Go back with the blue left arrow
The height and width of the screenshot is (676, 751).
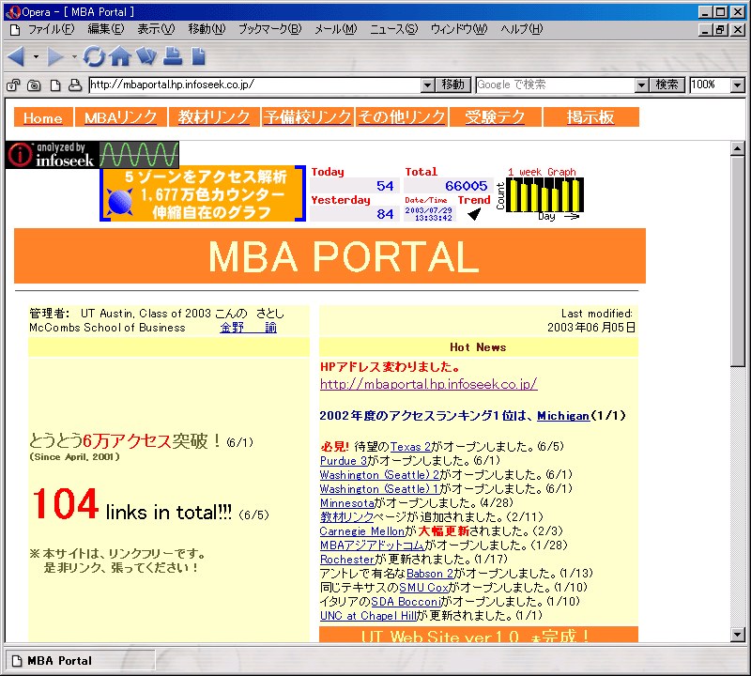coord(16,56)
